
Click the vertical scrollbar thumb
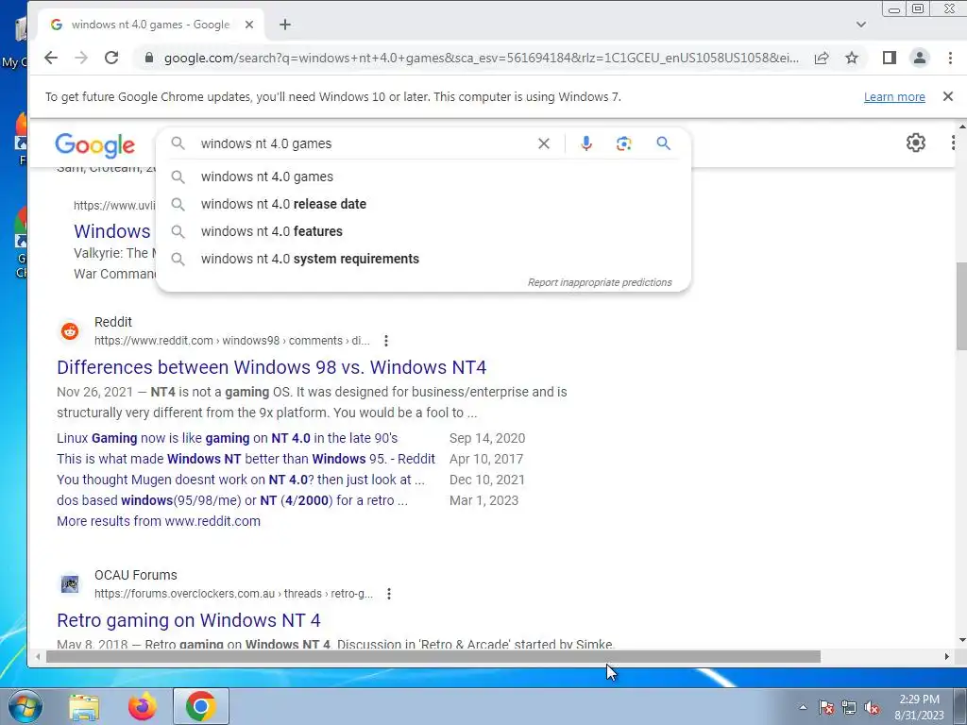pyautogui.click(x=960, y=306)
